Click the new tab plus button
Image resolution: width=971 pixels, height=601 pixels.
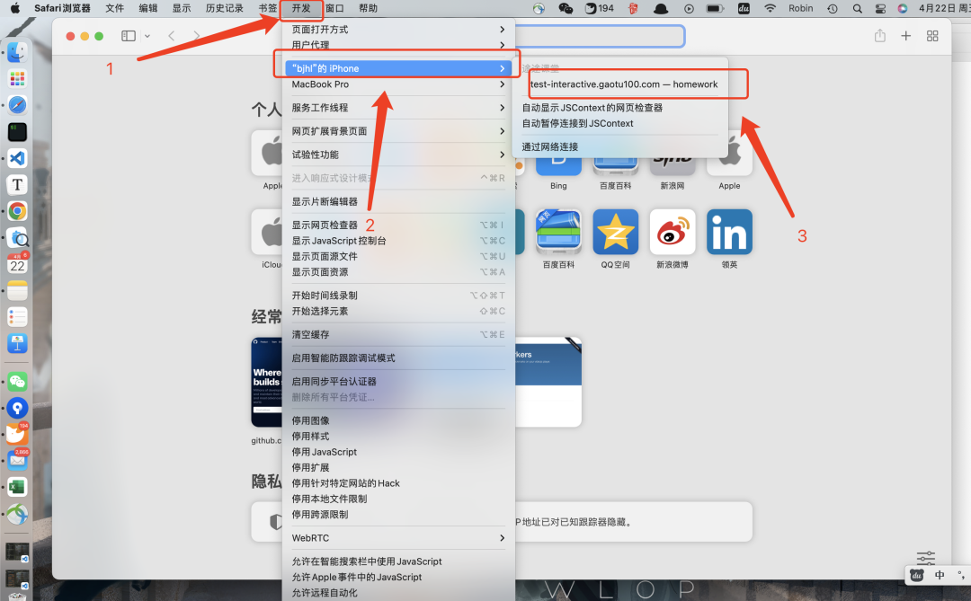click(906, 36)
